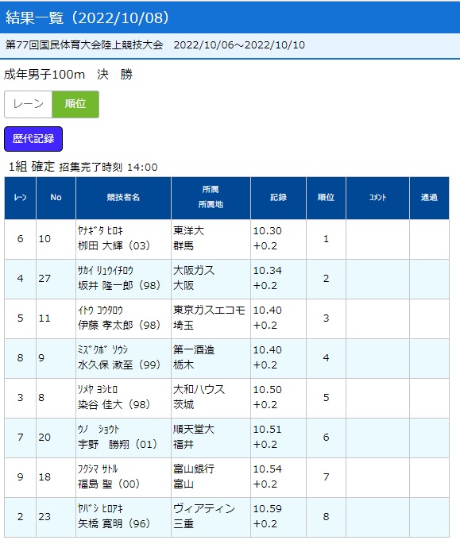Select athlete 福島 聖 (00)
460x544 pixels.
[x=109, y=484]
